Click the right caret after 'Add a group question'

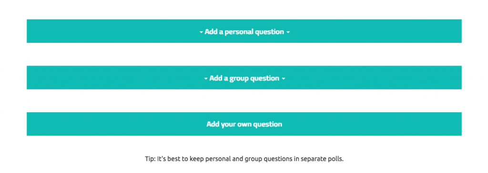tap(284, 79)
